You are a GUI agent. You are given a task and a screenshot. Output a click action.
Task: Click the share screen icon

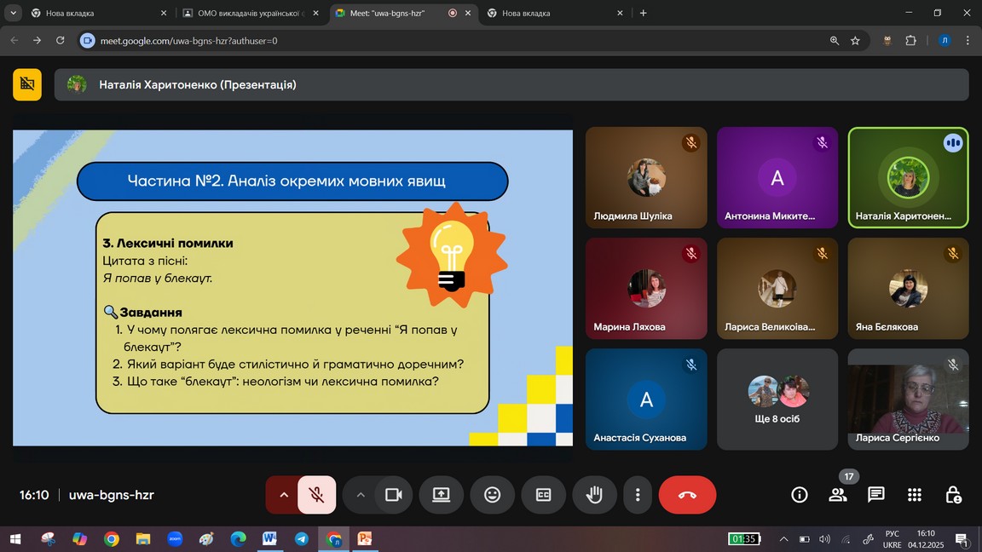[441, 495]
